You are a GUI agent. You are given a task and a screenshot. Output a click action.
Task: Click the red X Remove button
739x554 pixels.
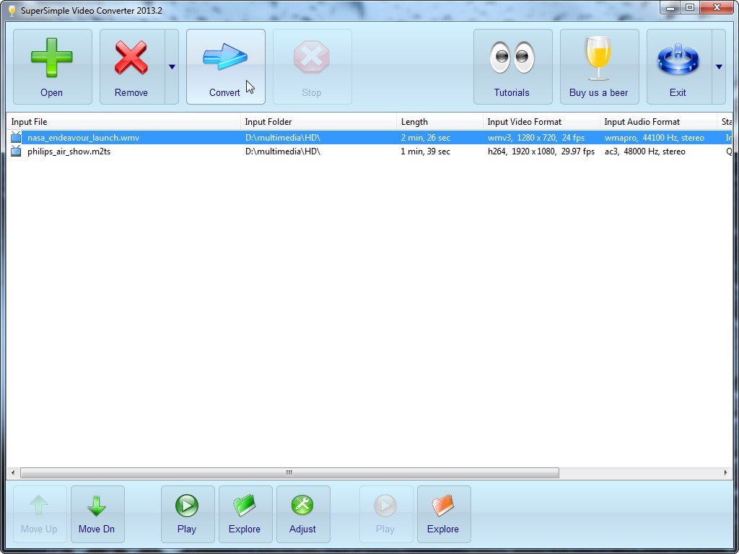(x=132, y=66)
